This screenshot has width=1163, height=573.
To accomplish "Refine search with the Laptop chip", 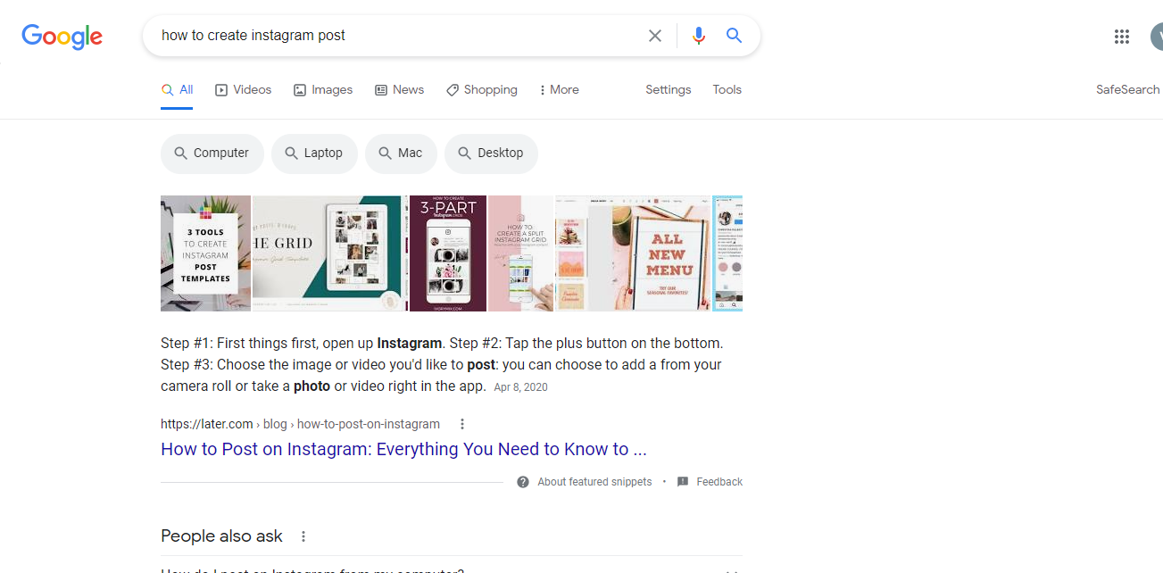I will (x=314, y=154).
